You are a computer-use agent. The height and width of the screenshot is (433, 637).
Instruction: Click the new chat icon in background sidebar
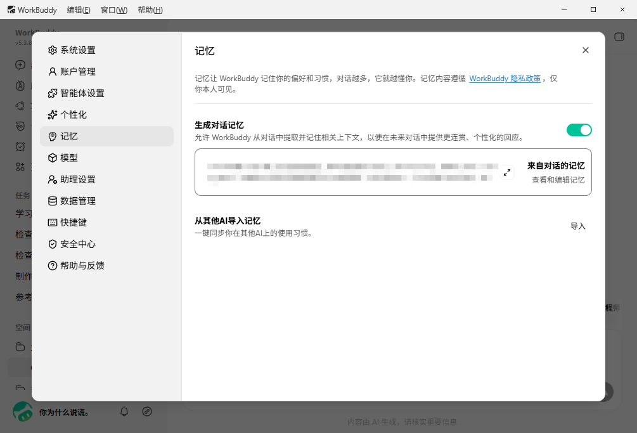click(20, 65)
